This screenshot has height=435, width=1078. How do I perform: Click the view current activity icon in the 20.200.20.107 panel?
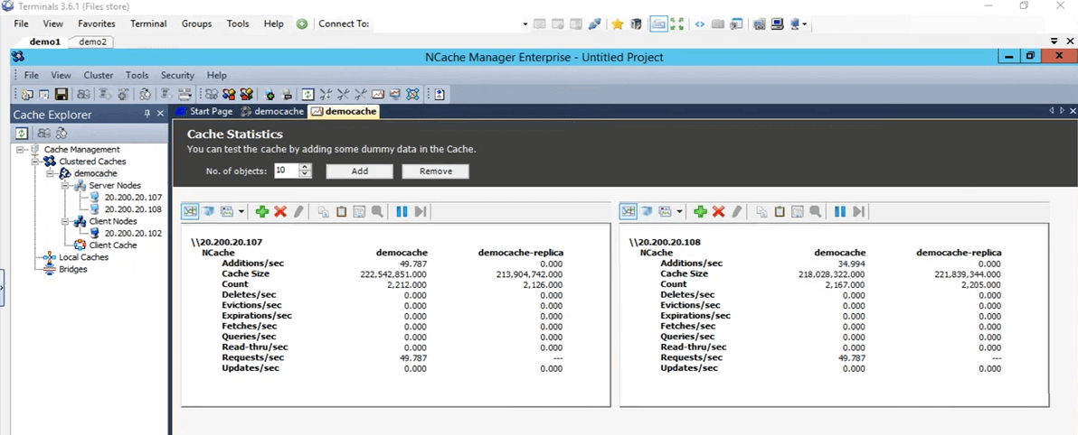(x=190, y=211)
